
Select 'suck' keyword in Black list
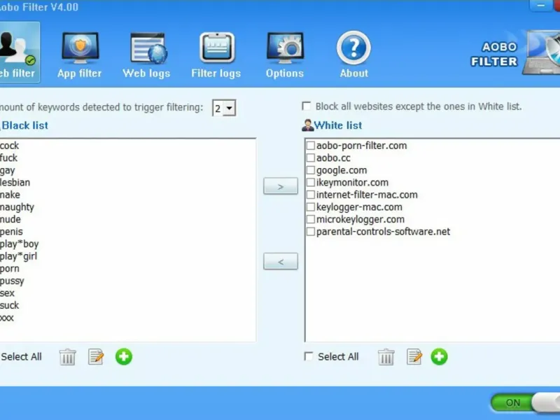point(10,305)
